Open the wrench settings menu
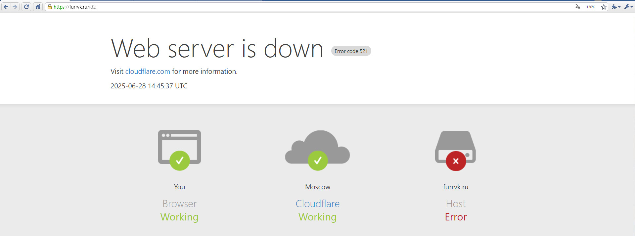 [x=628, y=7]
